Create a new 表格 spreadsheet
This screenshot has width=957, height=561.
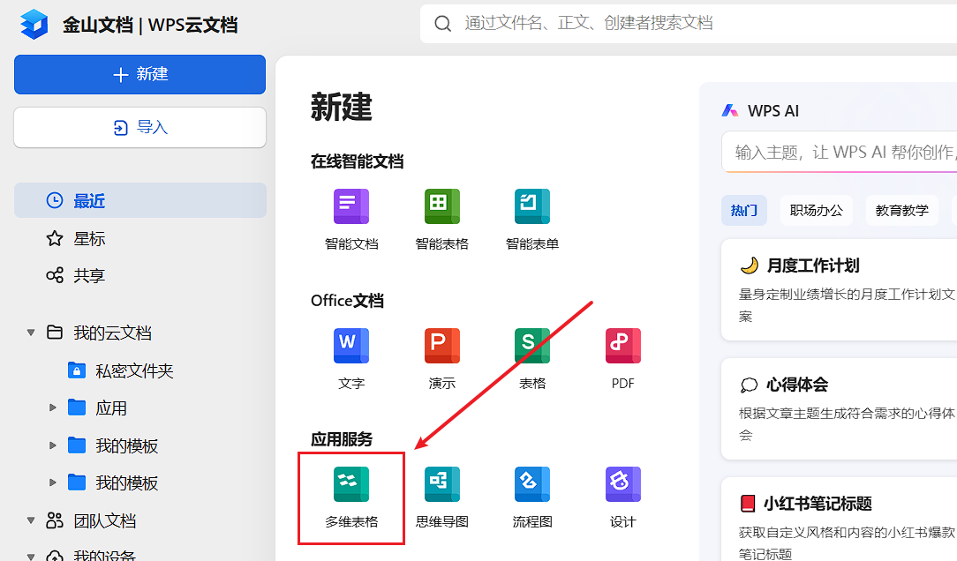pyautogui.click(x=532, y=359)
